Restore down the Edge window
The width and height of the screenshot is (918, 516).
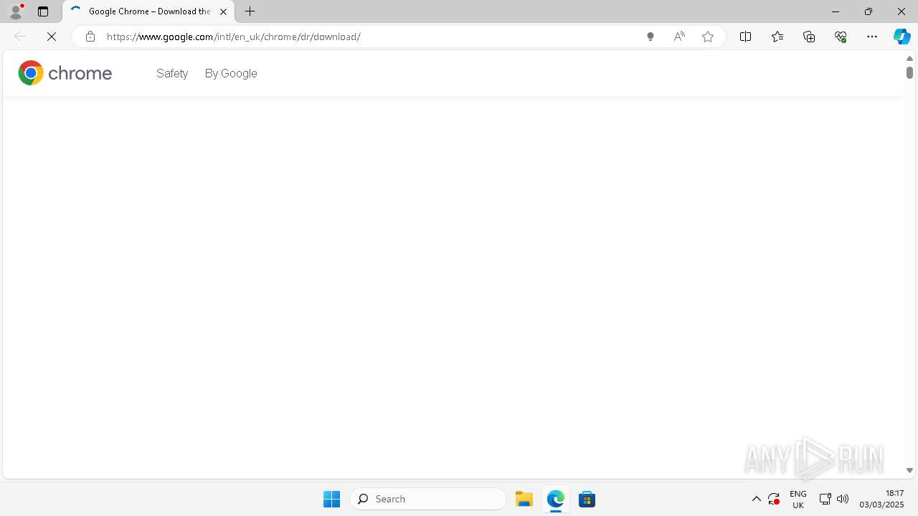click(868, 11)
